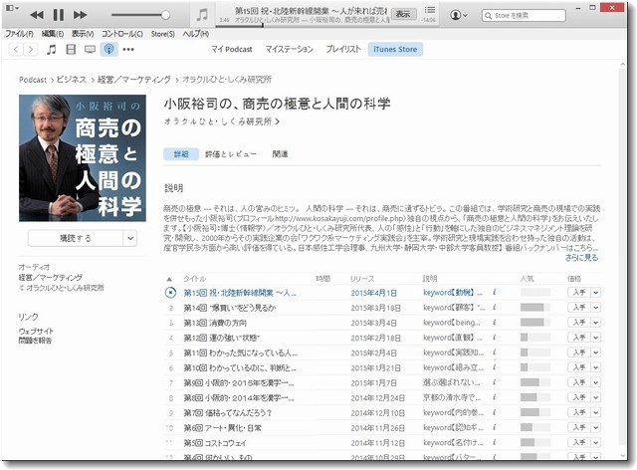Switch to TV Shows library icon
Viewport: 637px width, 470px height.
click(x=90, y=50)
